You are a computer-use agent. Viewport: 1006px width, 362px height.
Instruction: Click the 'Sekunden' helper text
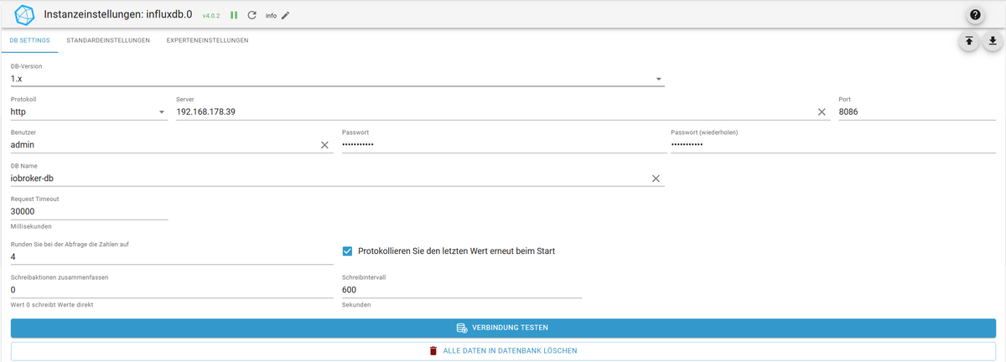pyautogui.click(x=356, y=305)
